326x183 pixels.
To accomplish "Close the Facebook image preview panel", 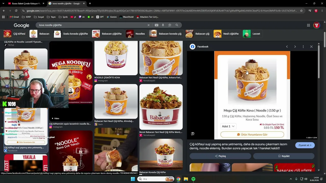I will [x=311, y=47].
